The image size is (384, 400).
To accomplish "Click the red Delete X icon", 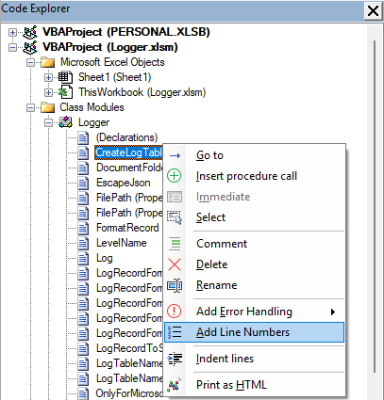I will click(175, 264).
